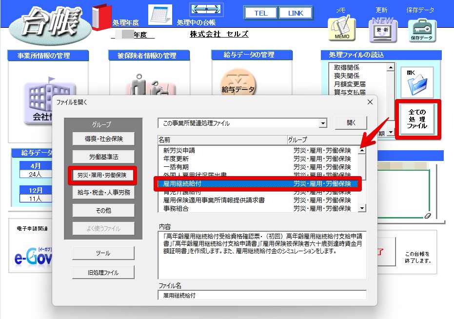Click the よく使うファイル group button
454x319 pixels.
pos(104,228)
